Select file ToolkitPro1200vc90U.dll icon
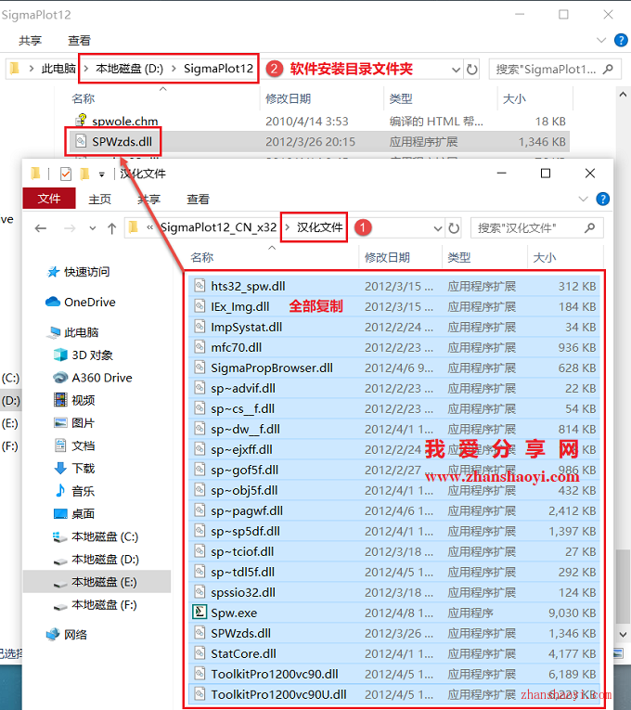 (200, 694)
